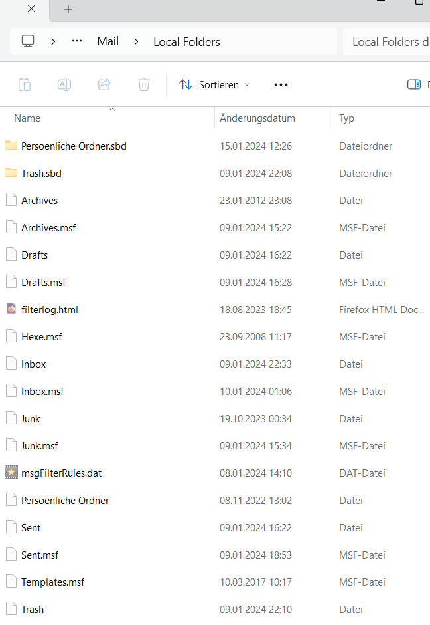Open the filterlog.html Firefox document icon

[x=11, y=309]
